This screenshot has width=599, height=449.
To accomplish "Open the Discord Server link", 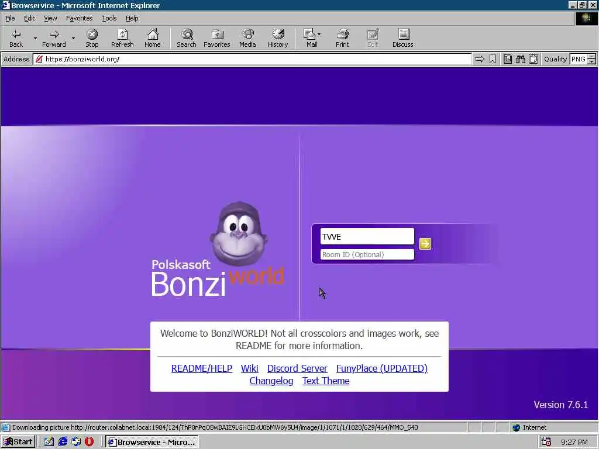I will coord(297,368).
